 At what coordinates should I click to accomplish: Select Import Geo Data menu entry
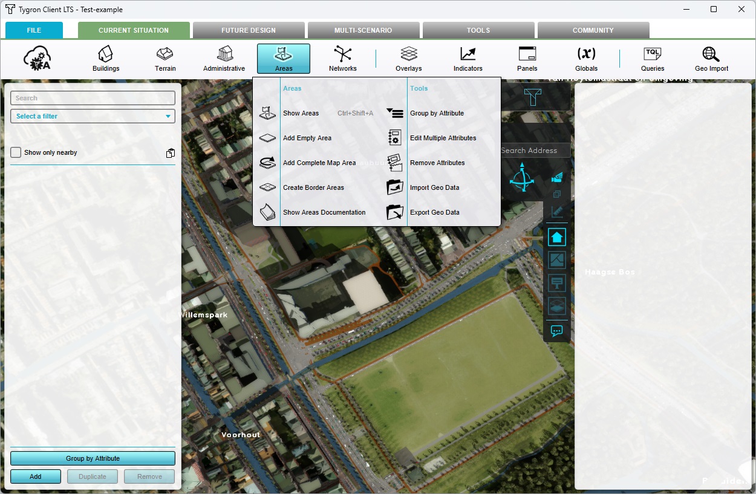coord(434,187)
